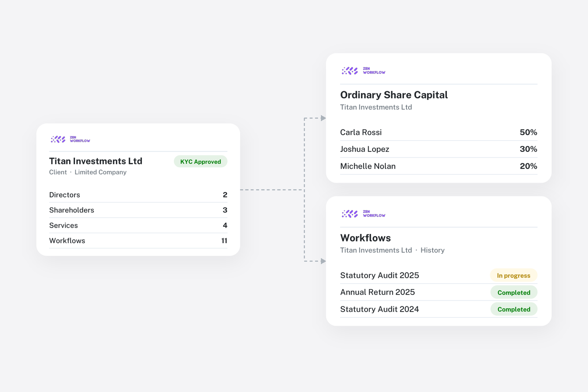Viewport: 588px width, 392px height.
Task: Click Zen Workflow logo on Titan Investments card
Action: coord(70,139)
